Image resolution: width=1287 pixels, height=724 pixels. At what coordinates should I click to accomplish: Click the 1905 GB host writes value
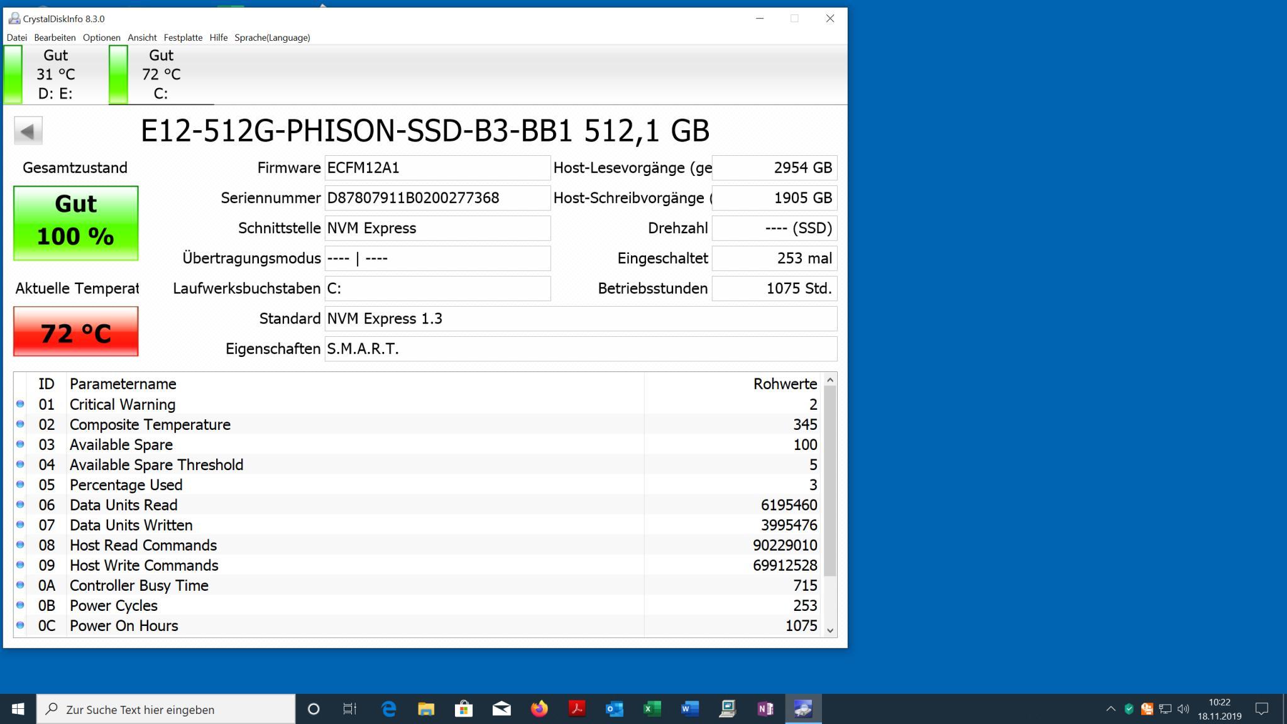(x=775, y=198)
